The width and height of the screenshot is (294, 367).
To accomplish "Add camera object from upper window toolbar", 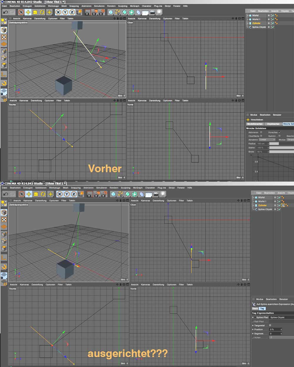I will [x=152, y=12].
